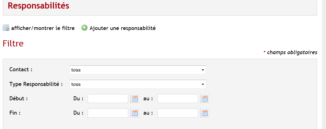Click the 'Type Responsabilité :' field label

(36, 84)
